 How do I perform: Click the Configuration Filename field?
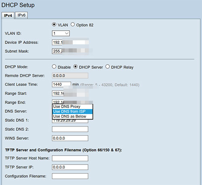[x=70, y=176]
